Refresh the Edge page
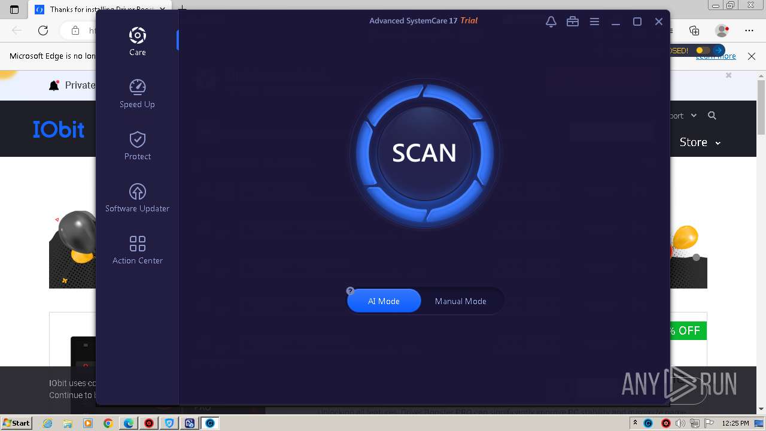The image size is (766, 431). [43, 31]
